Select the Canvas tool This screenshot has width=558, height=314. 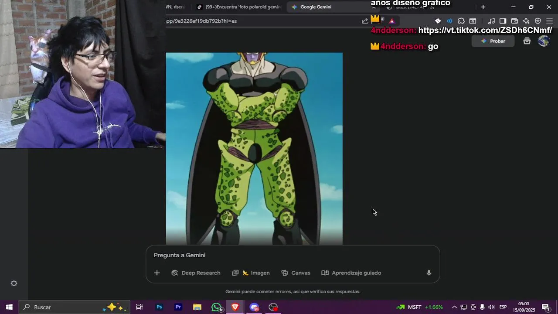pyautogui.click(x=296, y=273)
